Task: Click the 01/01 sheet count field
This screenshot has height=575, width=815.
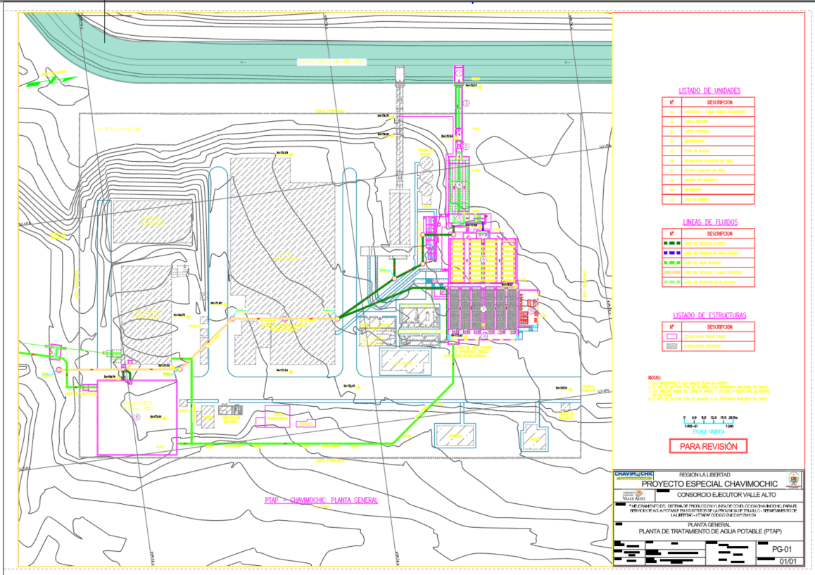Action: 788,560
